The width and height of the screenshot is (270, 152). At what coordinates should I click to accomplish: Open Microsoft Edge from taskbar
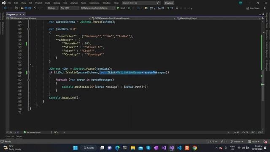117,148
